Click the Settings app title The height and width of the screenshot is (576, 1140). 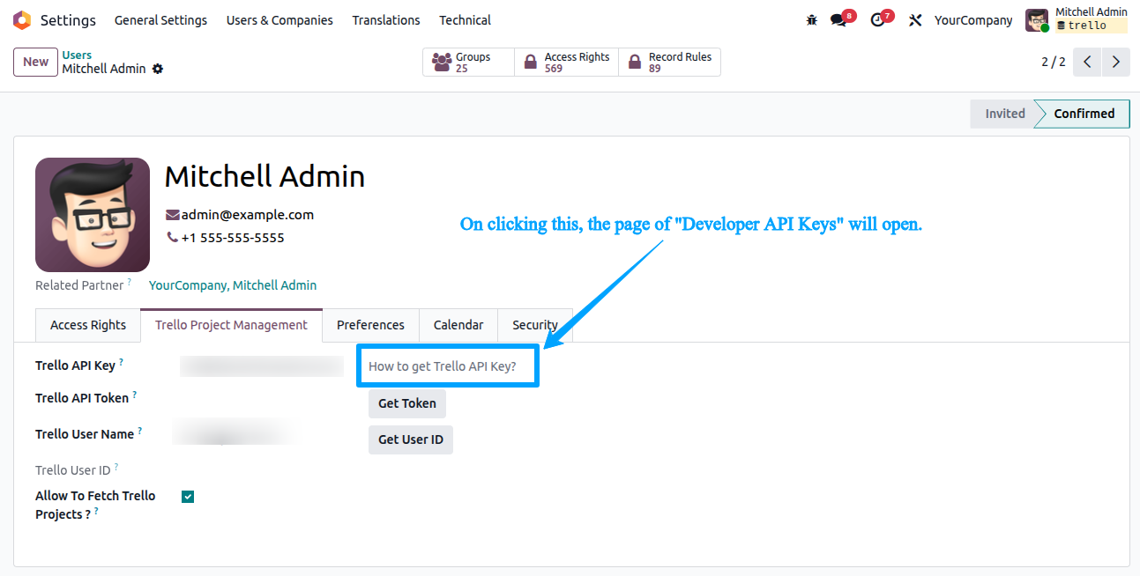point(68,20)
